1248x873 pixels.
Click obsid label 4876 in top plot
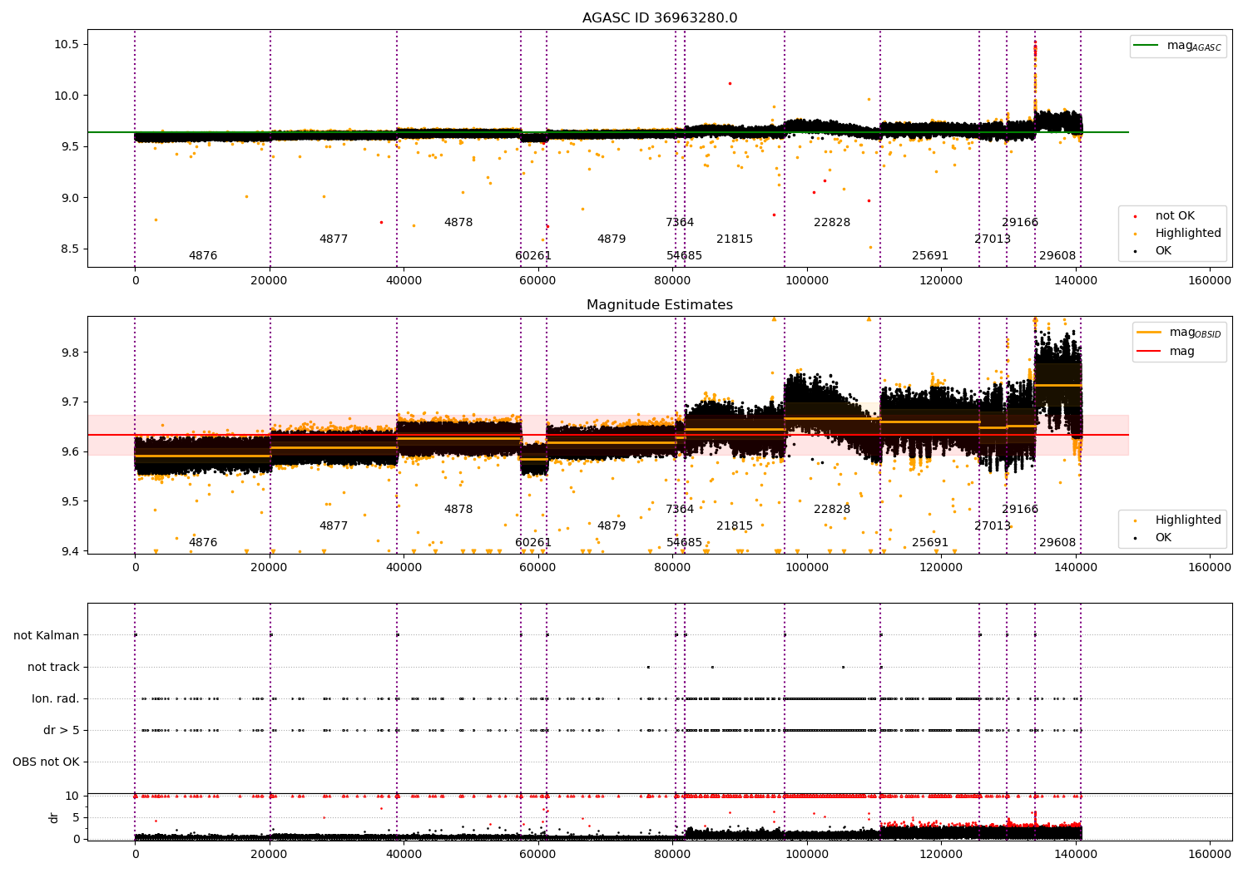pyautogui.click(x=203, y=256)
